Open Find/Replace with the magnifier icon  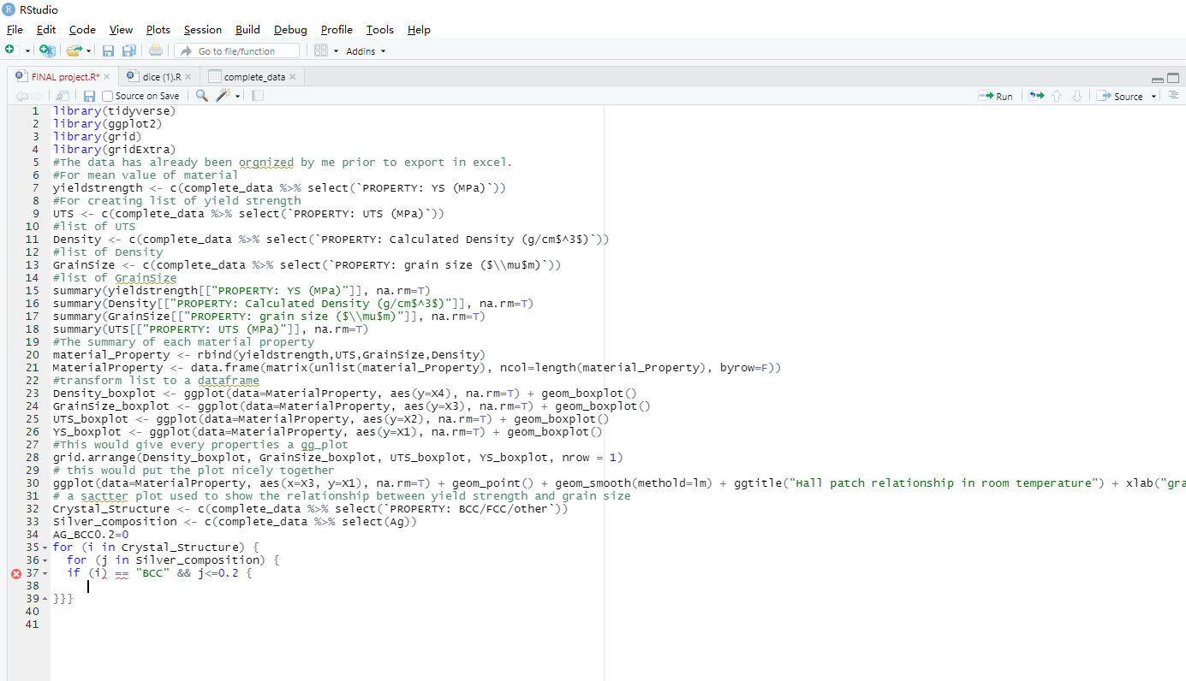point(201,96)
